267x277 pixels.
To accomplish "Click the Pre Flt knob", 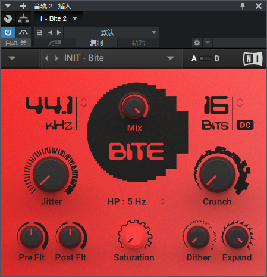I will (x=32, y=236).
